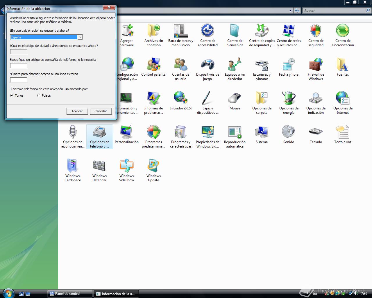Open Windows CardSpace
Screen dimensions: 372x298
tap(73, 171)
